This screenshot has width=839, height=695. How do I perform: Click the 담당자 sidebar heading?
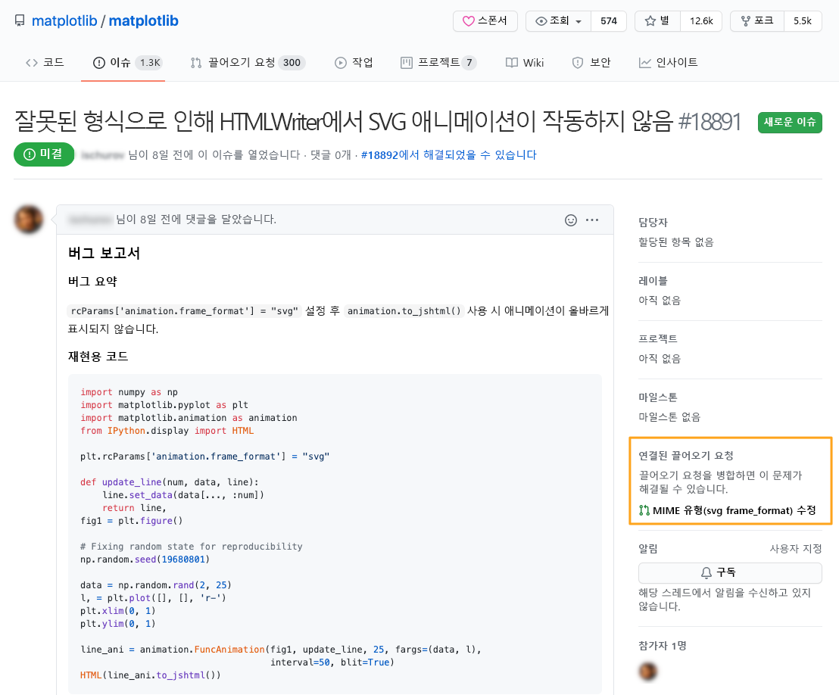pos(653,223)
